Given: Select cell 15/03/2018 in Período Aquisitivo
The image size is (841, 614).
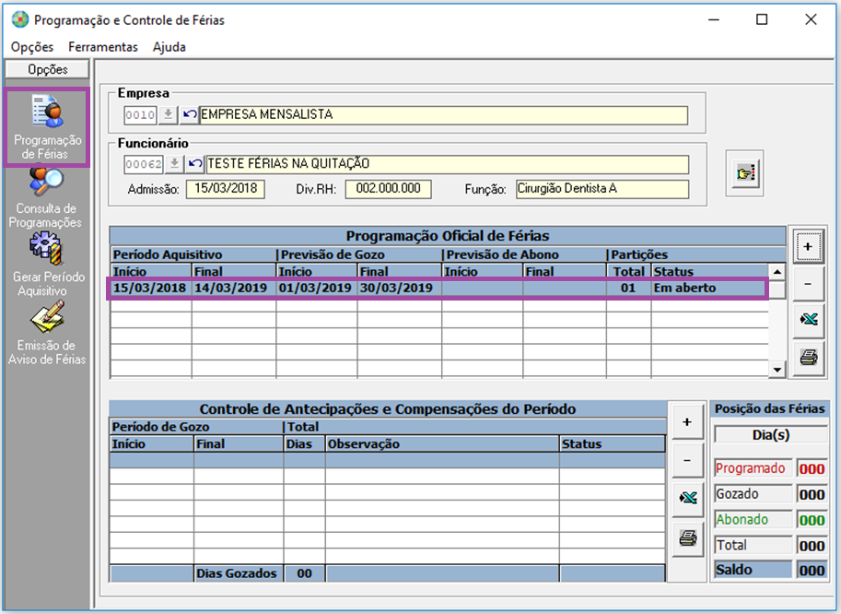Looking at the screenshot, I should pyautogui.click(x=150, y=289).
